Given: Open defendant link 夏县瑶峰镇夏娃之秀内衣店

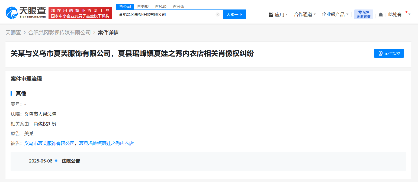Looking at the screenshot, I should point(106,143).
